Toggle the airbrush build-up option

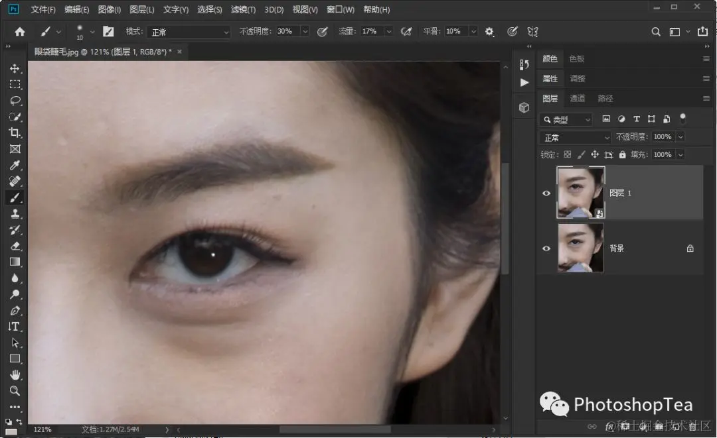406,32
